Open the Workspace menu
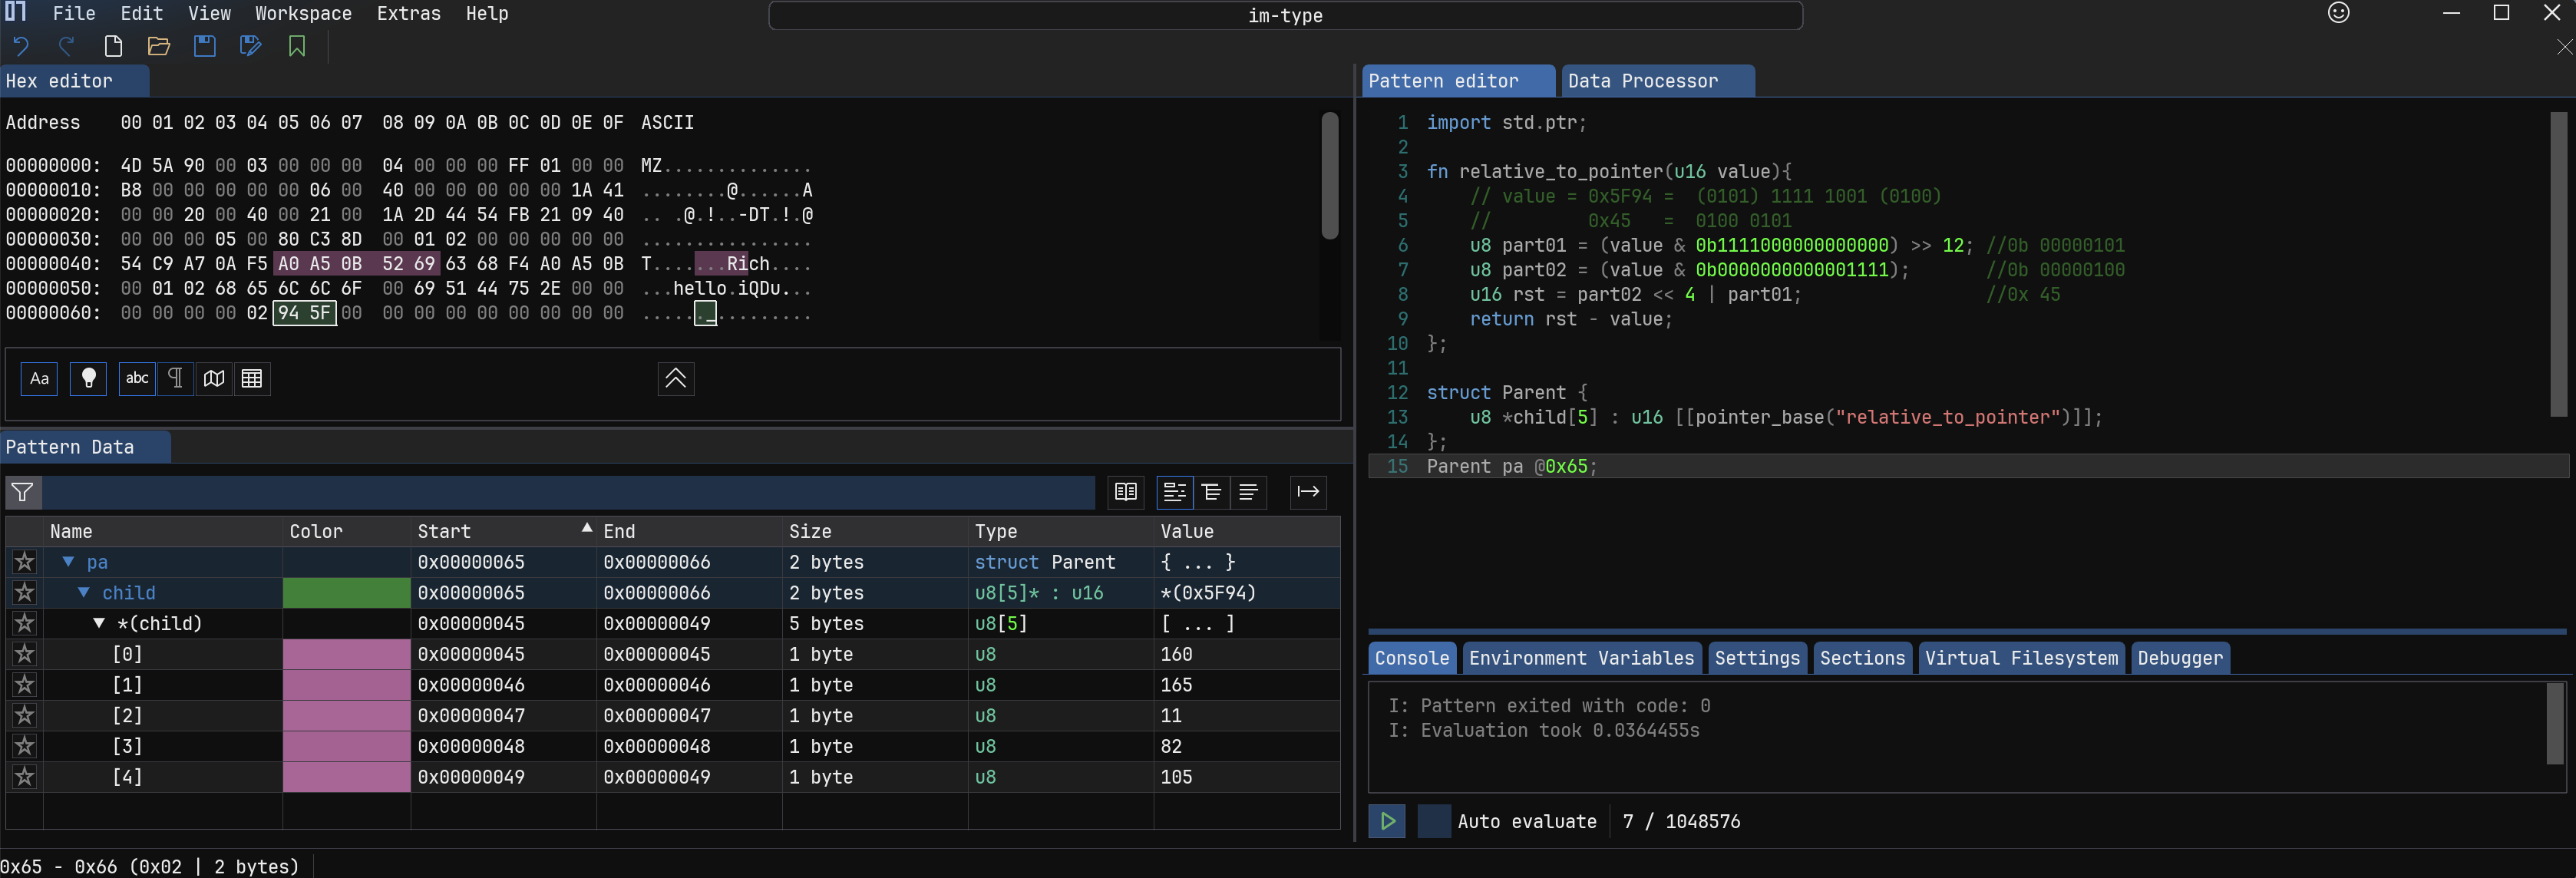The image size is (2576, 878). 303,14
